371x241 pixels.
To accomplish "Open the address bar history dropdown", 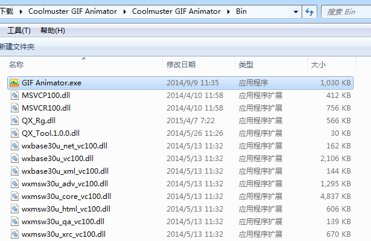I will pyautogui.click(x=296, y=11).
